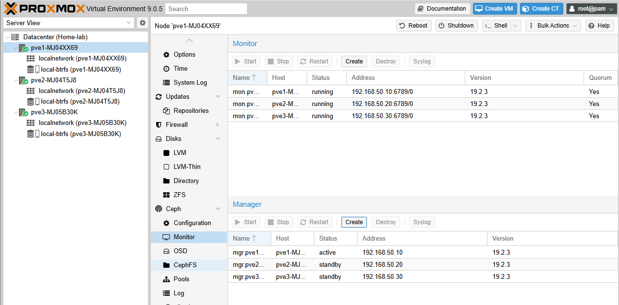Click the System Log list icon
Viewport: 619px width, 305px height.
tap(166, 83)
